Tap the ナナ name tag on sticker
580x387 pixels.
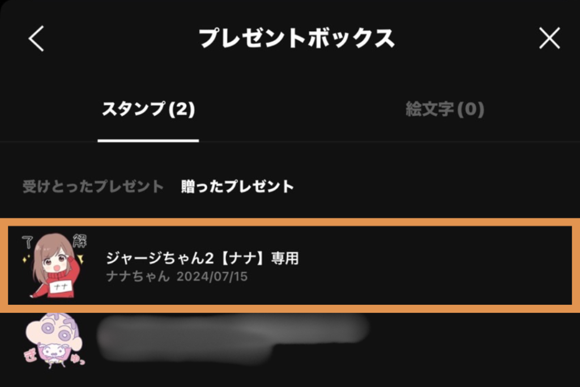(x=61, y=287)
